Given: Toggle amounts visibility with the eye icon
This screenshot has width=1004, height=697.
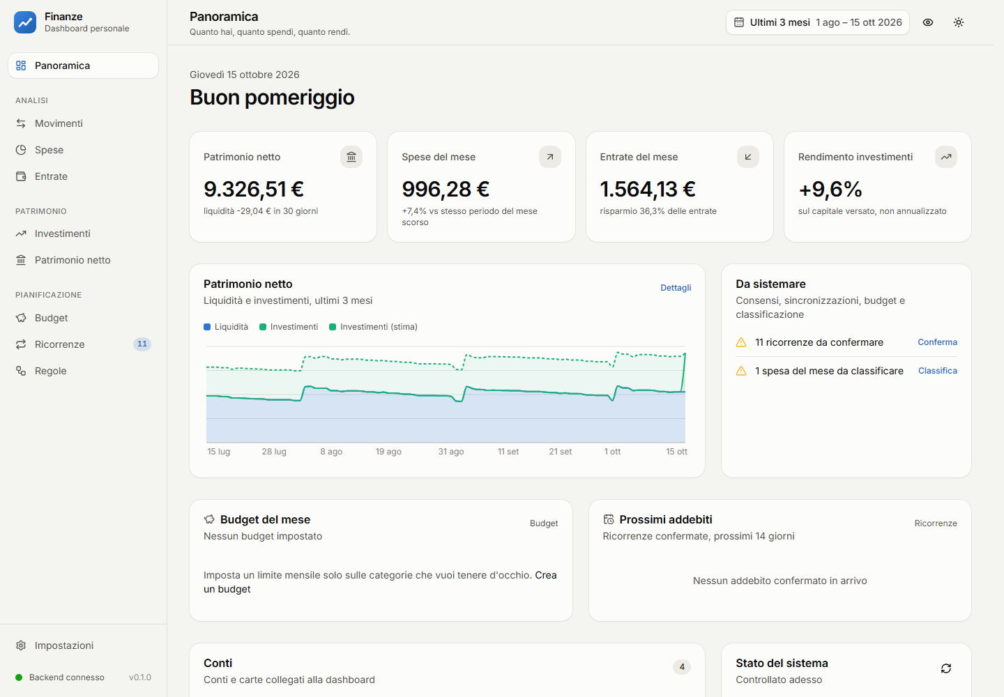Looking at the screenshot, I should coord(928,22).
